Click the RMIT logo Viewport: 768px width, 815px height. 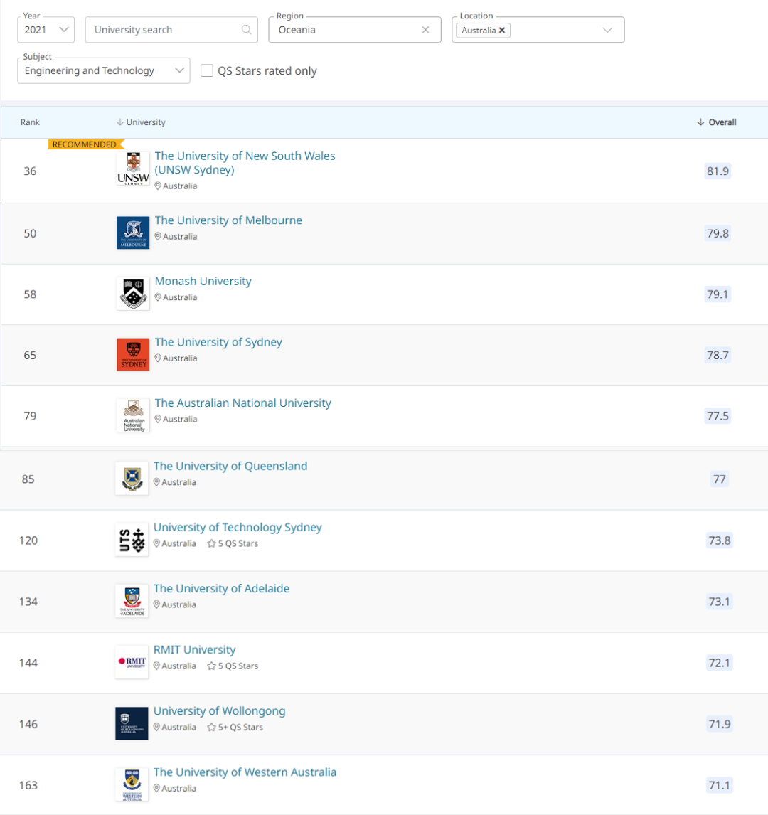click(132, 661)
